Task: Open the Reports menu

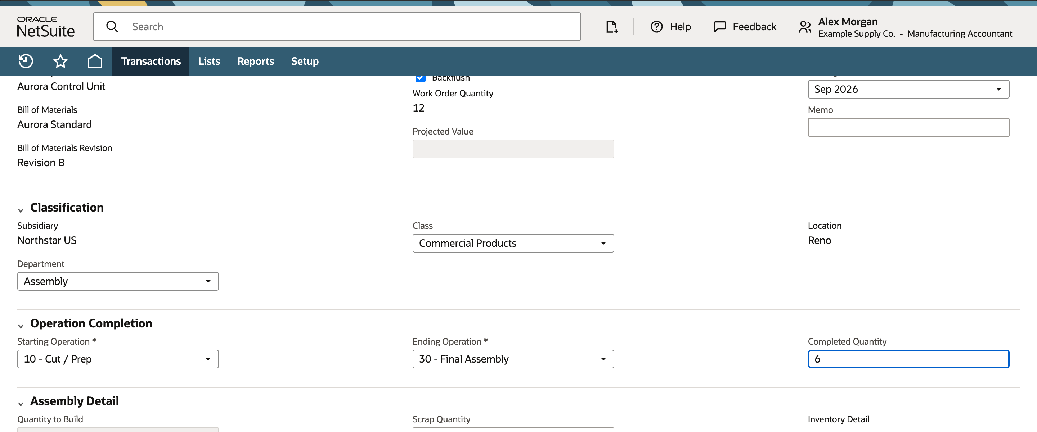Action: 256,61
